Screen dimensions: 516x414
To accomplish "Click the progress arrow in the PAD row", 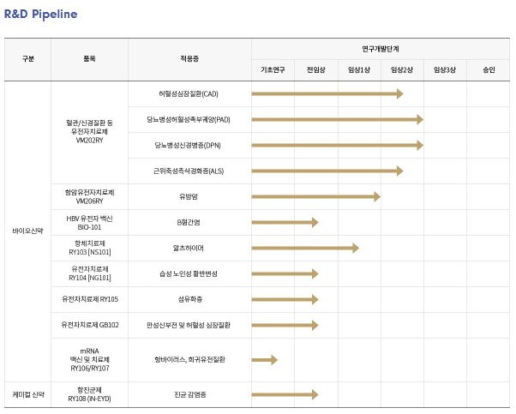I will tap(338, 119).
